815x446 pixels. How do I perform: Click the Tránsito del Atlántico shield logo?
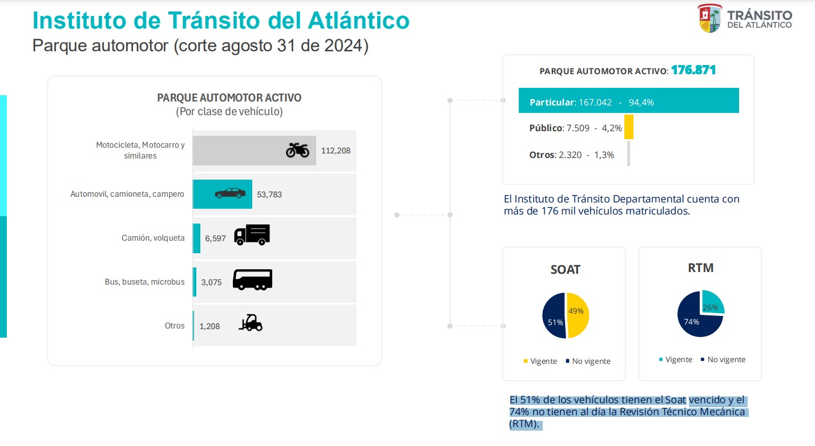click(x=709, y=18)
